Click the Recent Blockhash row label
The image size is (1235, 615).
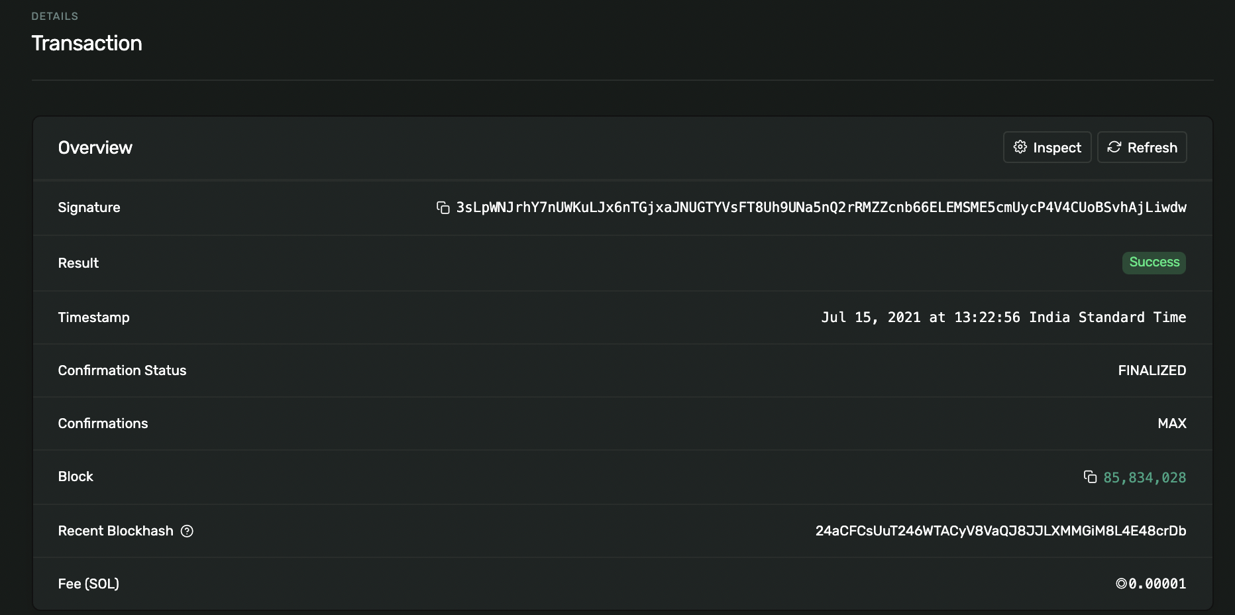115,531
